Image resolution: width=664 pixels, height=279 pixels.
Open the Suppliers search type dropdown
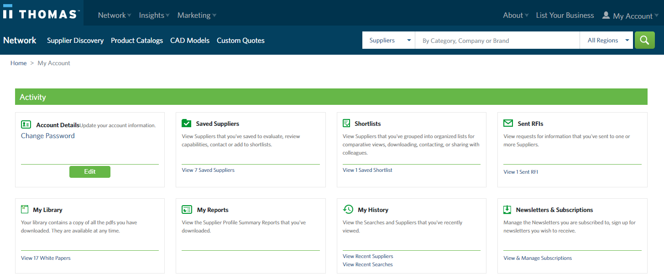coord(388,40)
